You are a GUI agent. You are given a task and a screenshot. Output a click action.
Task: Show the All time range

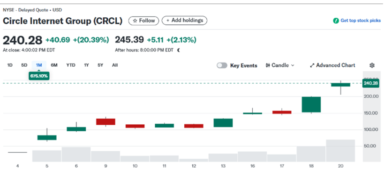(x=115, y=65)
